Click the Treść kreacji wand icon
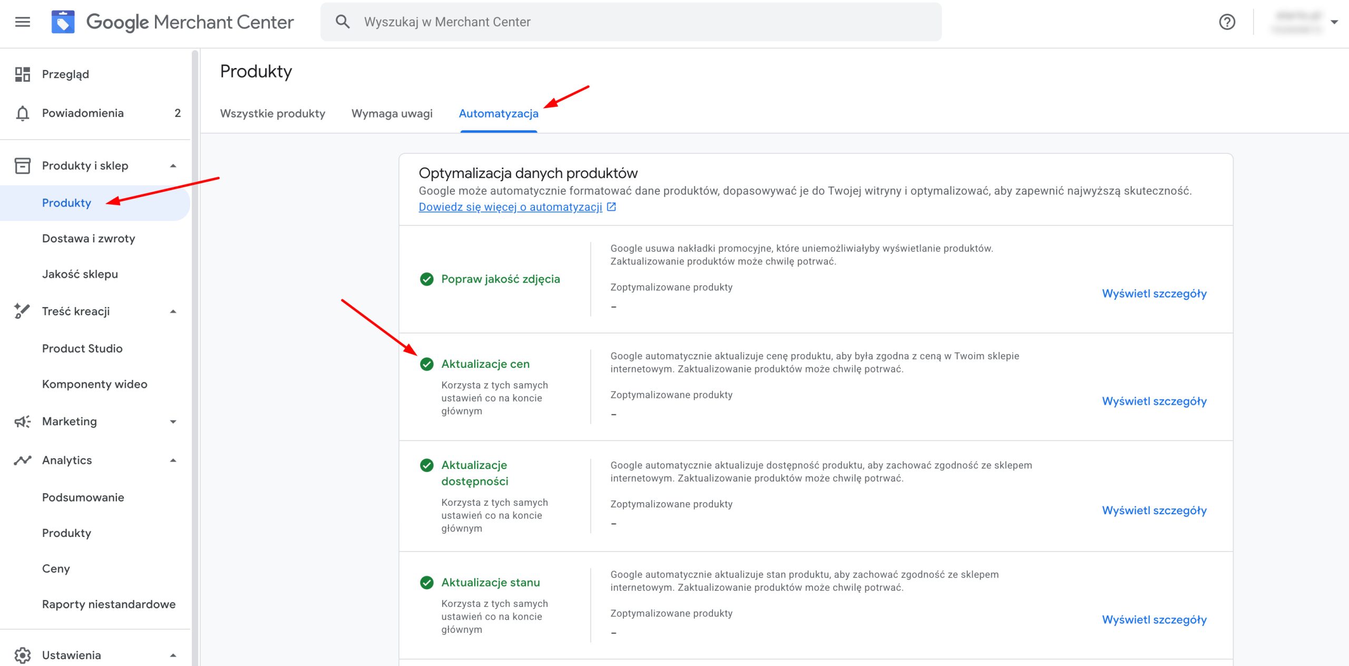1349x666 pixels. point(23,311)
